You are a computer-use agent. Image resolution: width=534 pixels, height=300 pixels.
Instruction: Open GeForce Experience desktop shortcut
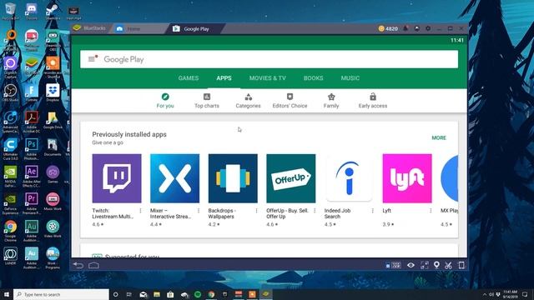coord(11,203)
